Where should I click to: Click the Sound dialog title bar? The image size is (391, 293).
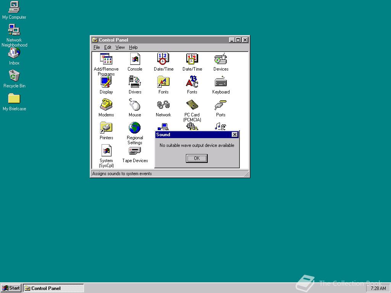(197, 135)
